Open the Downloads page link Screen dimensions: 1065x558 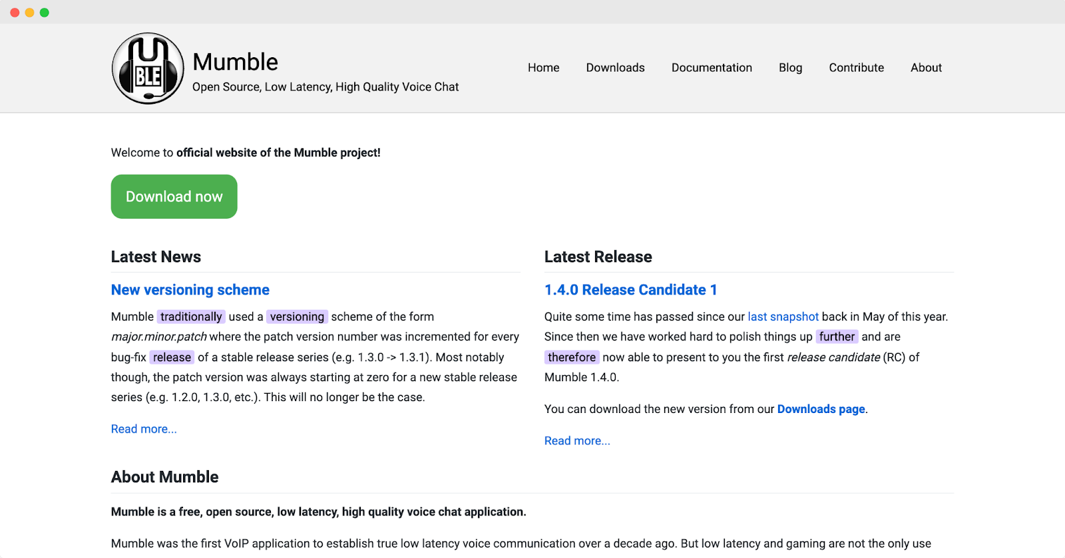tap(821, 409)
